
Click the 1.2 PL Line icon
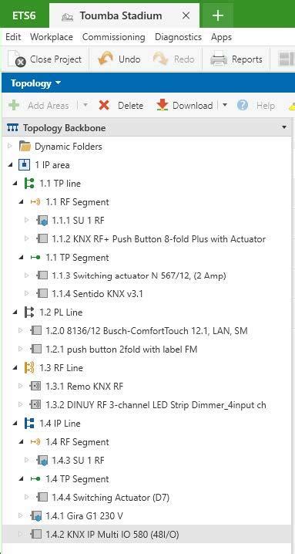tap(29, 312)
